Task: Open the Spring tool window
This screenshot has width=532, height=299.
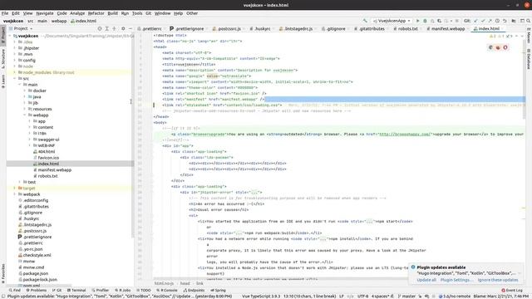Action: 218,290
